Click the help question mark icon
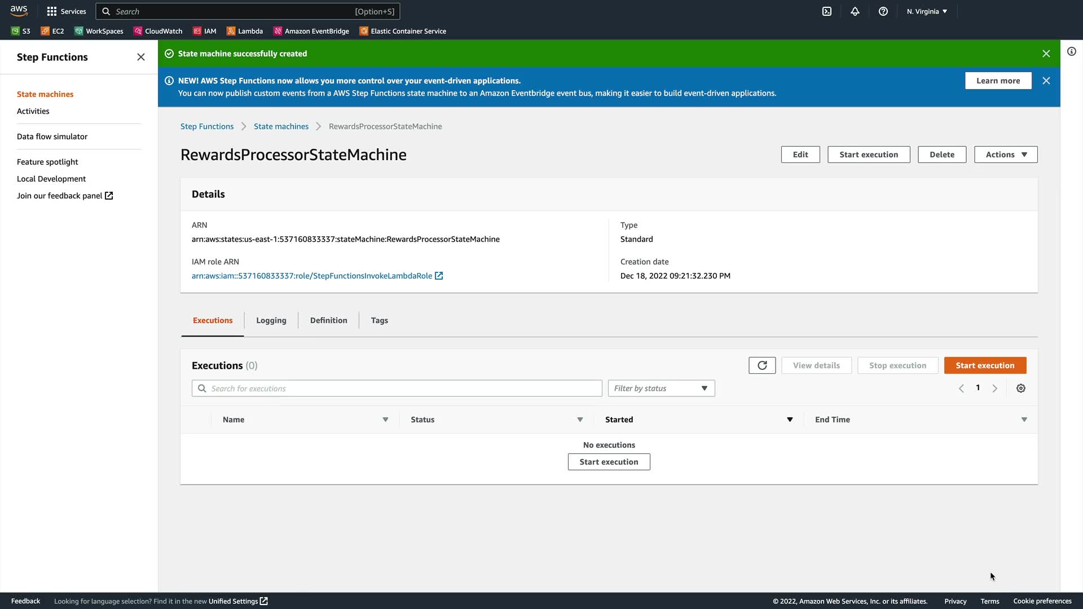 (x=883, y=11)
